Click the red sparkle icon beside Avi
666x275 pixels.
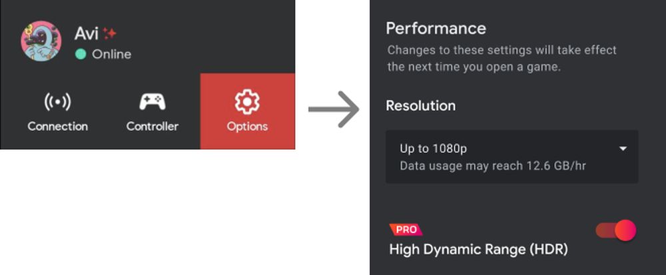110,33
